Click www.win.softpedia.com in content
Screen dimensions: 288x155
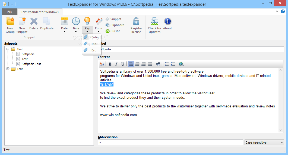pyautogui.click(x=118, y=115)
